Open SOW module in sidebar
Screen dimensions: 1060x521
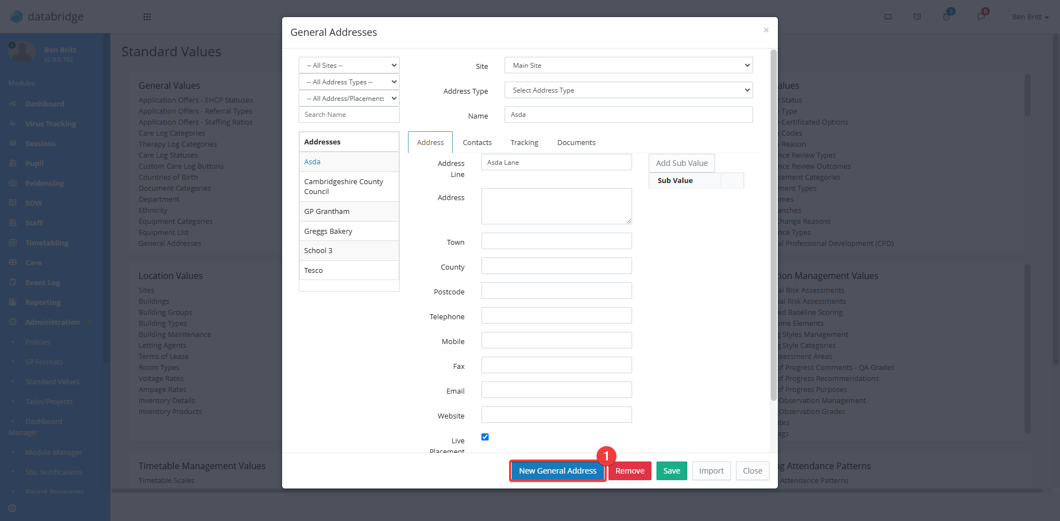click(x=34, y=203)
